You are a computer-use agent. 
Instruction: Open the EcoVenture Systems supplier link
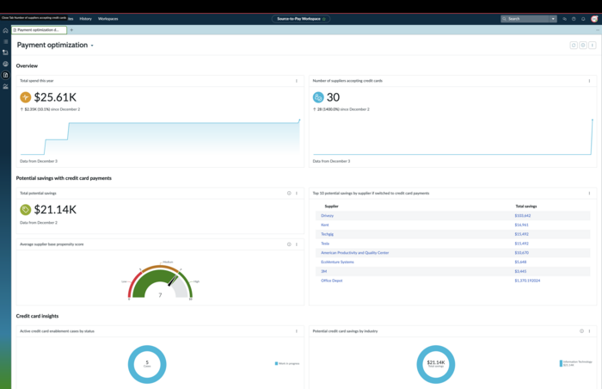[337, 262]
